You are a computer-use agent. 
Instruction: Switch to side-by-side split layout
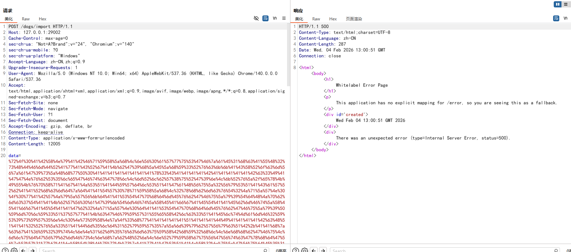coord(557,4)
